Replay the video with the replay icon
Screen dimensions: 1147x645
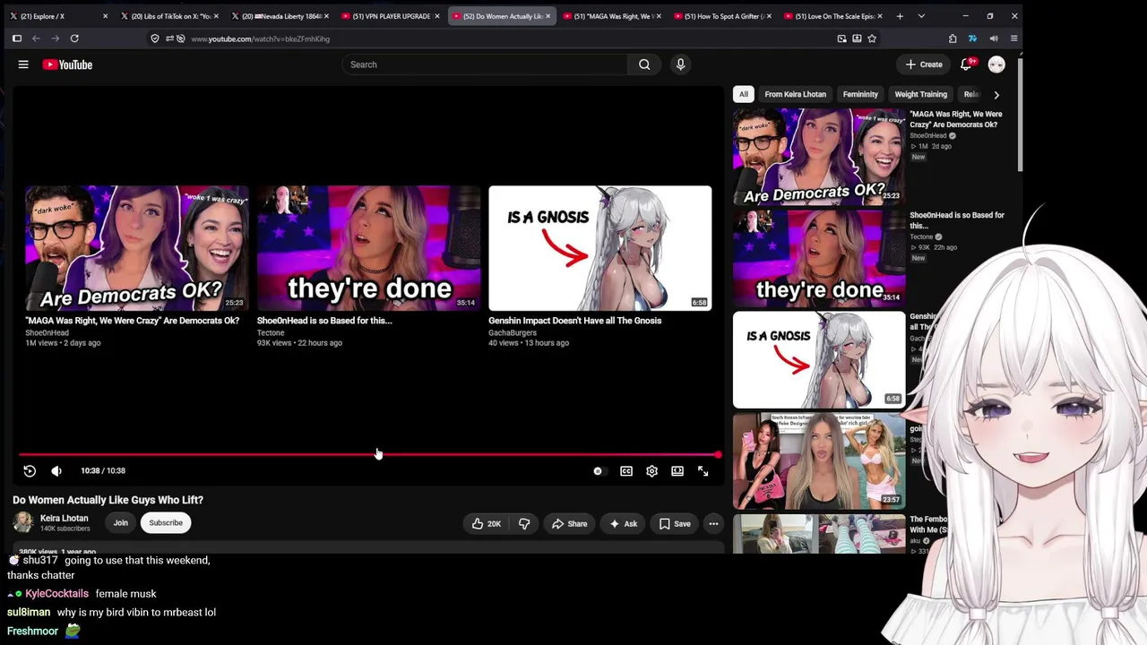coord(30,471)
